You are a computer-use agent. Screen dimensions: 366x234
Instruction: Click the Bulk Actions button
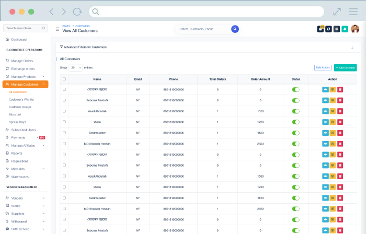point(323,68)
